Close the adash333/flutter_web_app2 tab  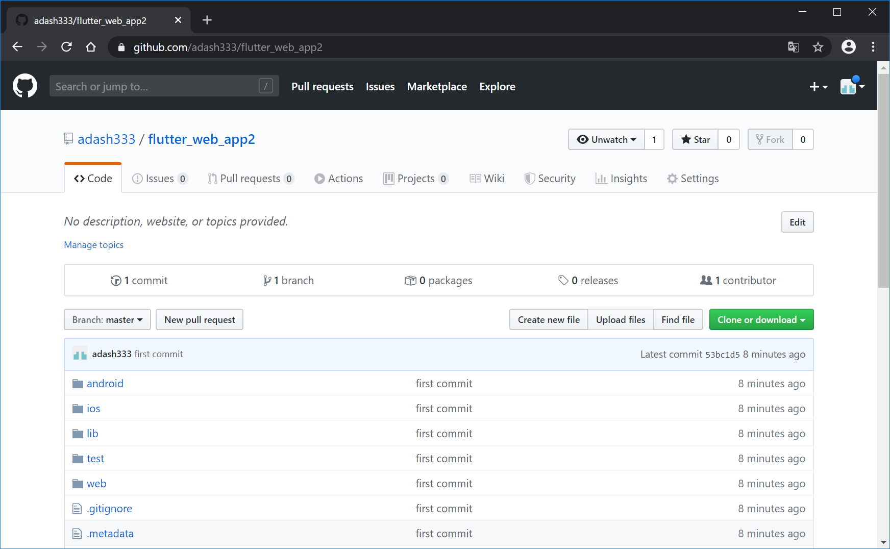[178, 20]
